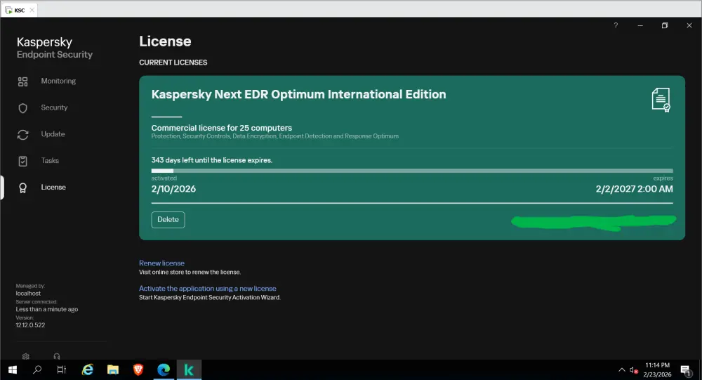Open the settings gear icon in sidebar footer
Screen dimensions: 702x380
[26, 356]
